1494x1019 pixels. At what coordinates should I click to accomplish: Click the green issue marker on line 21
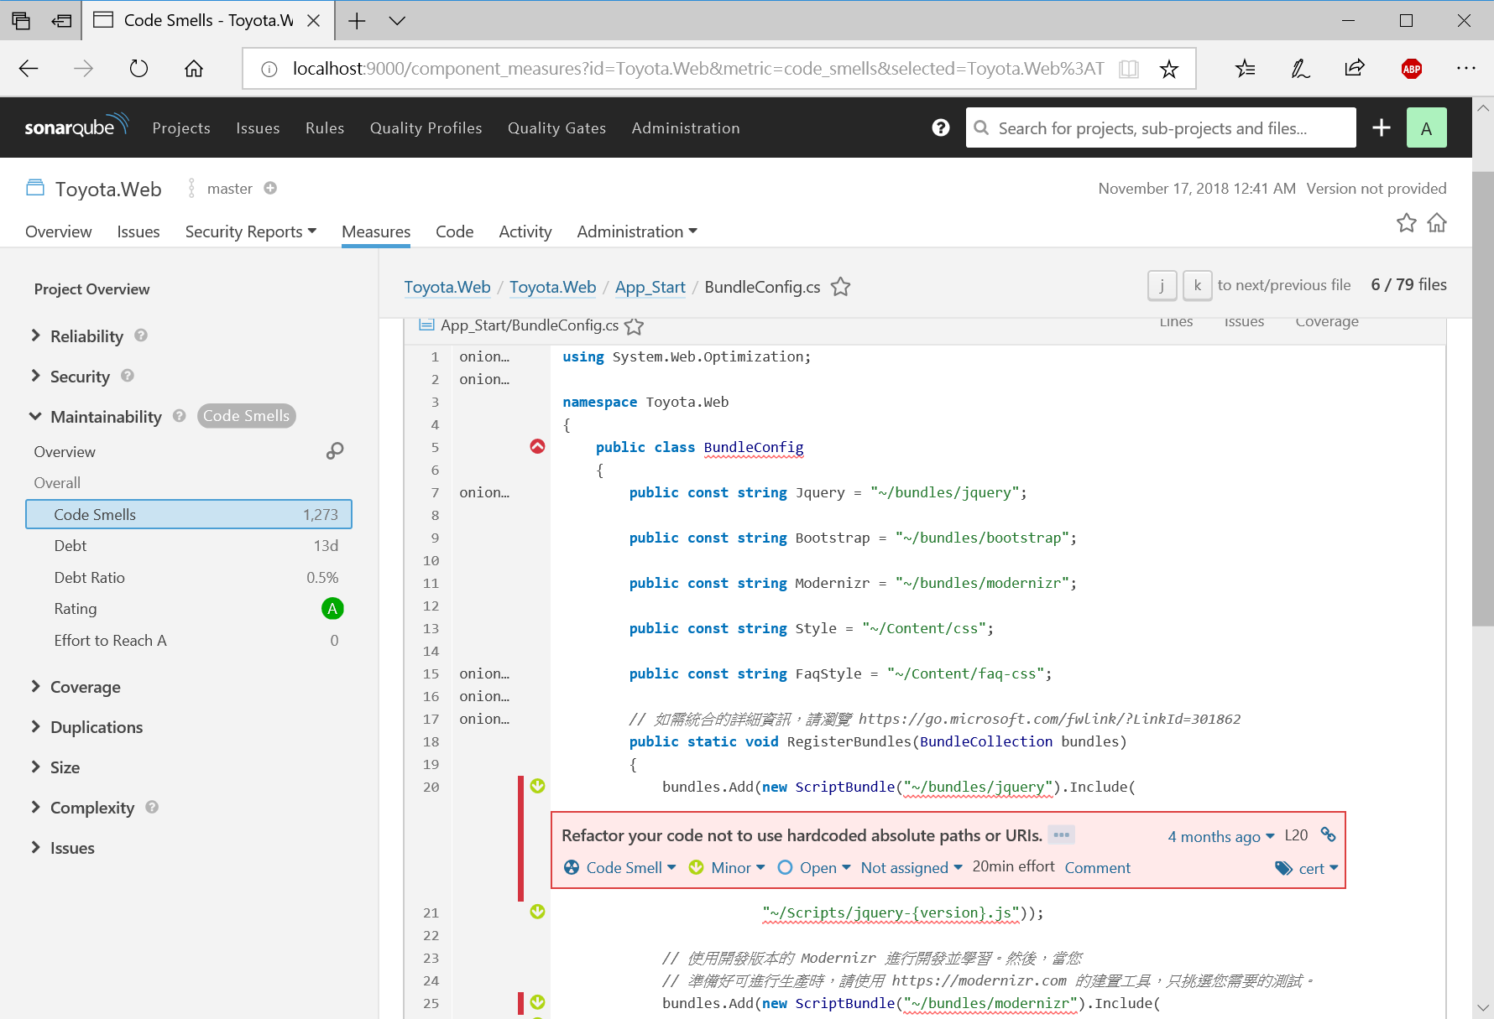coord(537,912)
